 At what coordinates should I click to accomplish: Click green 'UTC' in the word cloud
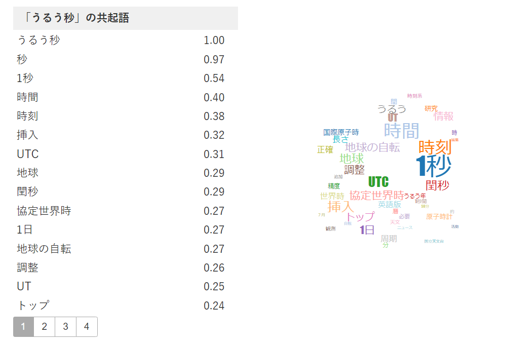pyautogui.click(x=378, y=182)
